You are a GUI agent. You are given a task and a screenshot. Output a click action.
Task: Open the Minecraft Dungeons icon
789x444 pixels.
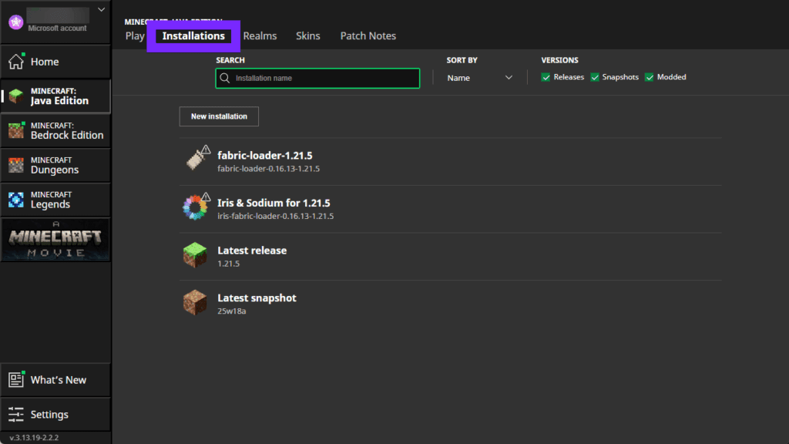point(16,165)
